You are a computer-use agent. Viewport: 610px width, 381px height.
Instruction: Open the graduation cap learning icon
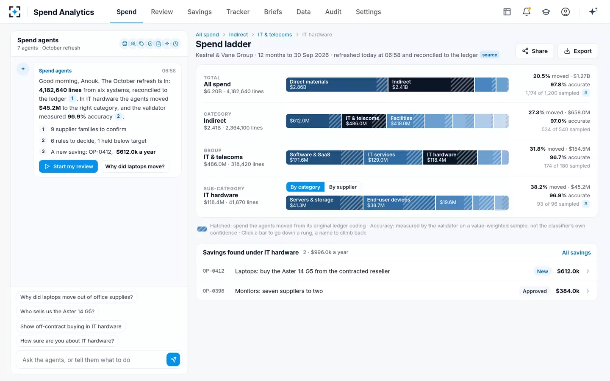[x=546, y=12]
